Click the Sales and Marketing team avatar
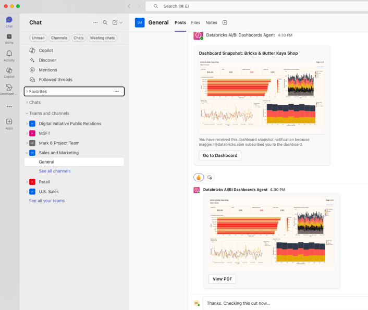 click(32, 153)
